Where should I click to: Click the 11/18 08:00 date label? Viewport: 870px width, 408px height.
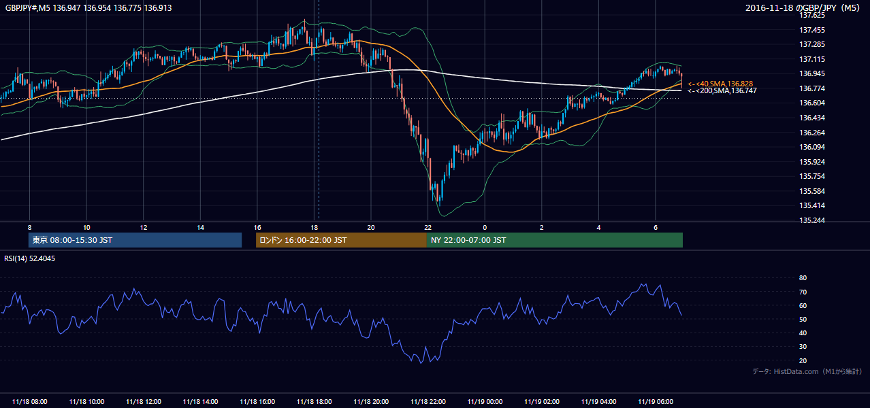click(29, 402)
